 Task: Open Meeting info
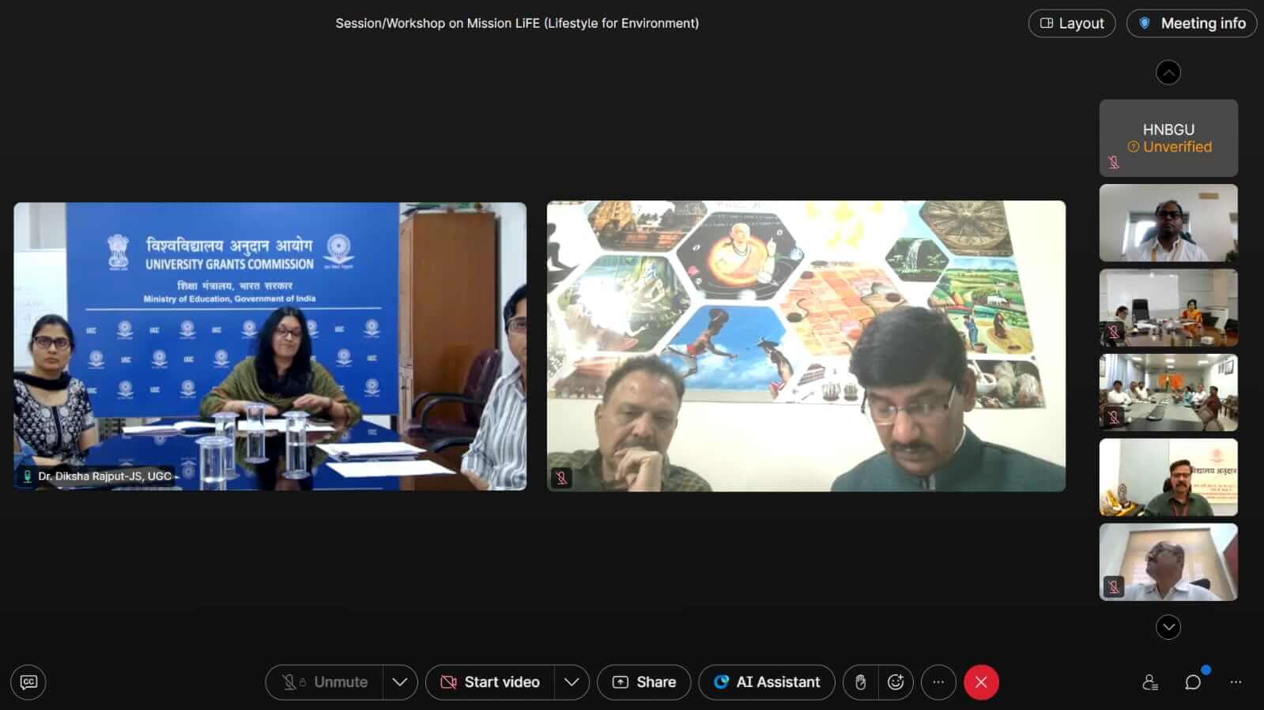(x=1191, y=24)
